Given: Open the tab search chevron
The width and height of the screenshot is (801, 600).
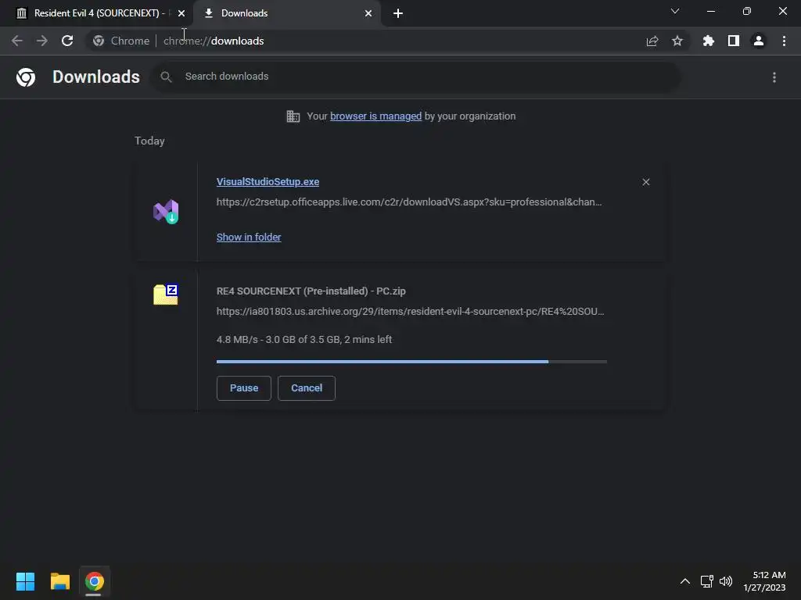Looking at the screenshot, I should point(675,11).
